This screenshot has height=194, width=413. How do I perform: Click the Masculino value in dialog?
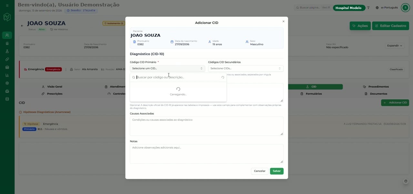(257, 44)
